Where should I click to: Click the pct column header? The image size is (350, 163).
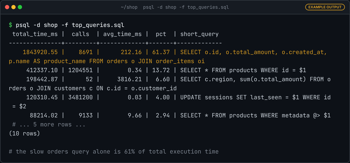pos(161,34)
